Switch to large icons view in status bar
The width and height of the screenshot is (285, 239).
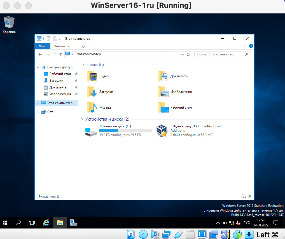click(250, 196)
